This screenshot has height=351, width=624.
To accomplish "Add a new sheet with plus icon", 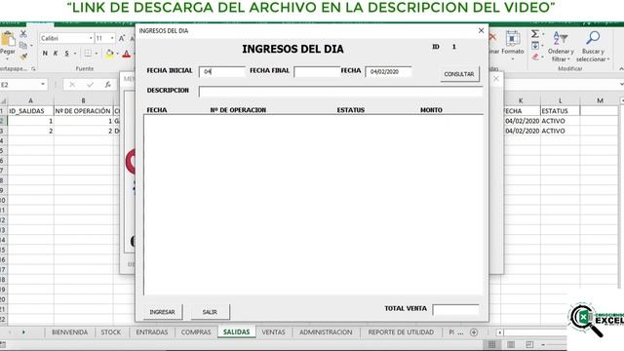I will point(474,331).
